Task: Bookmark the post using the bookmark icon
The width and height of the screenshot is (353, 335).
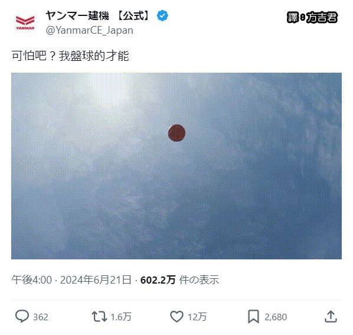Action: pos(253,317)
